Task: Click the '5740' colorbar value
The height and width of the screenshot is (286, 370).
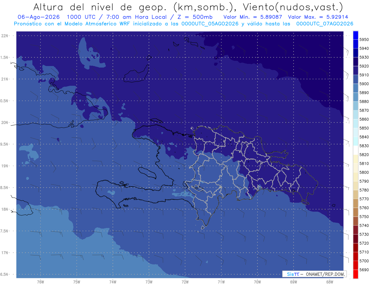Action: [364, 226]
